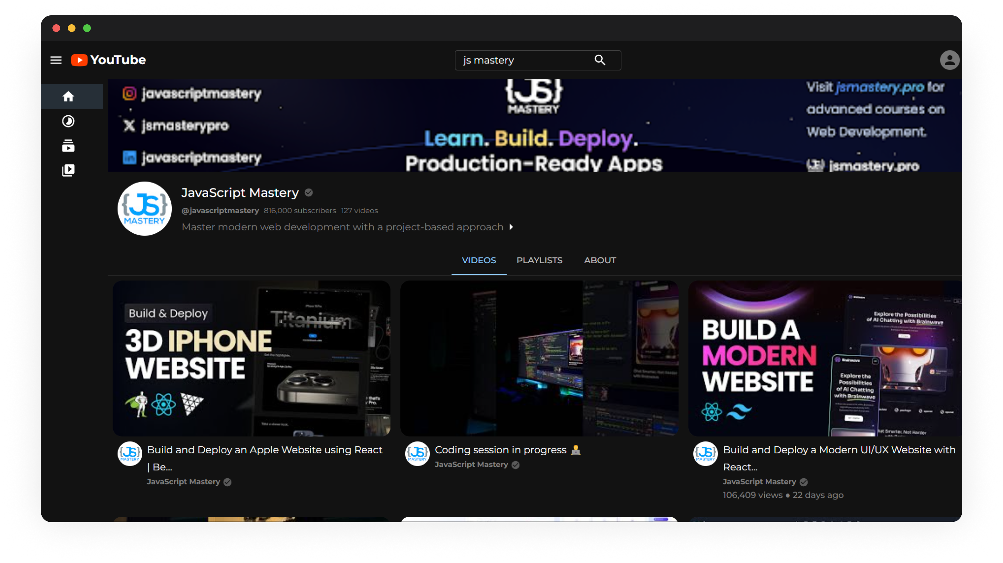The height and width of the screenshot is (563, 1003).
Task: Click the 816,000 subscribers text
Action: pyautogui.click(x=300, y=211)
